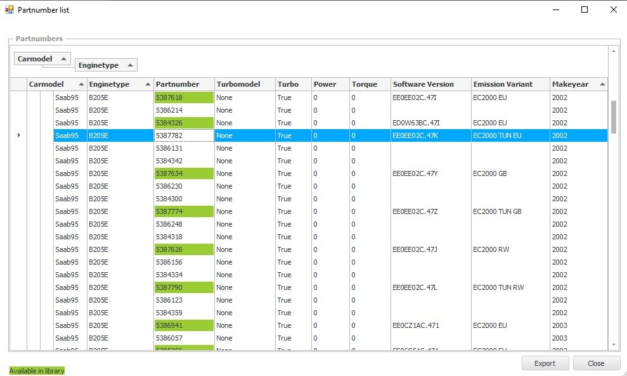627x376 pixels.
Task: Click the Emission Variant column header
Action: pos(510,84)
